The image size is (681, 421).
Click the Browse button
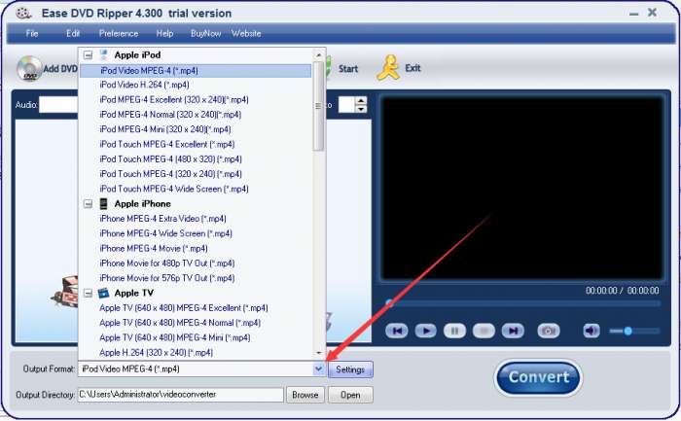305,395
